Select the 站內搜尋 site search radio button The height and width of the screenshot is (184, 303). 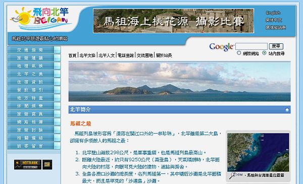click(264, 53)
